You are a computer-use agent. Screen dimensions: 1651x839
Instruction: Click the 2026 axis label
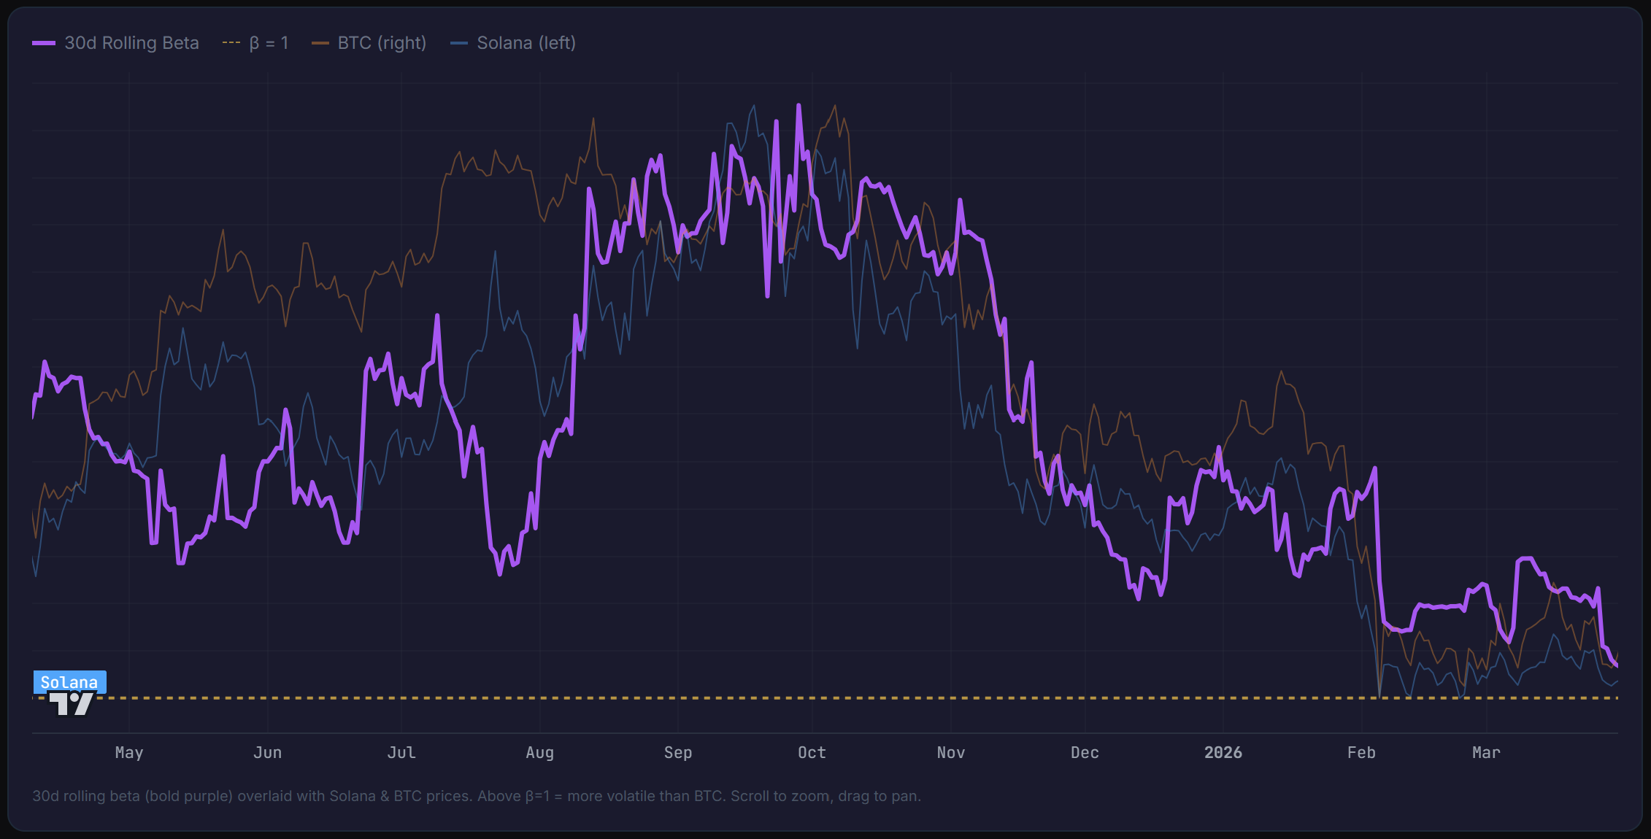click(1223, 752)
